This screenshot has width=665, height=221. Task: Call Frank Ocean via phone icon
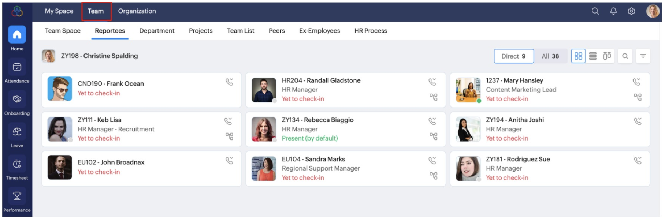point(229,82)
